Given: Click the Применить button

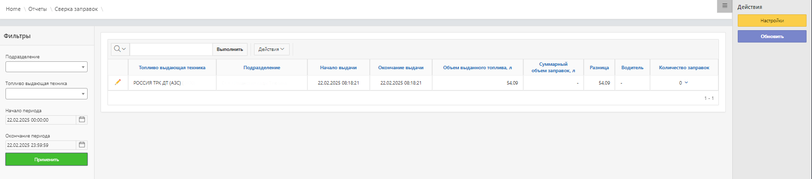Looking at the screenshot, I should [47, 159].
